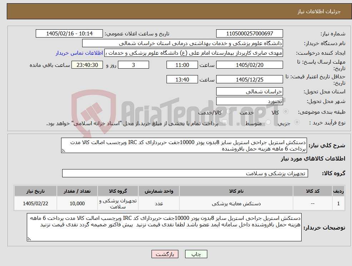Click the resize grip of buyer notes textarea
The width and height of the screenshot is (352, 266).
pyautogui.click(x=29, y=239)
